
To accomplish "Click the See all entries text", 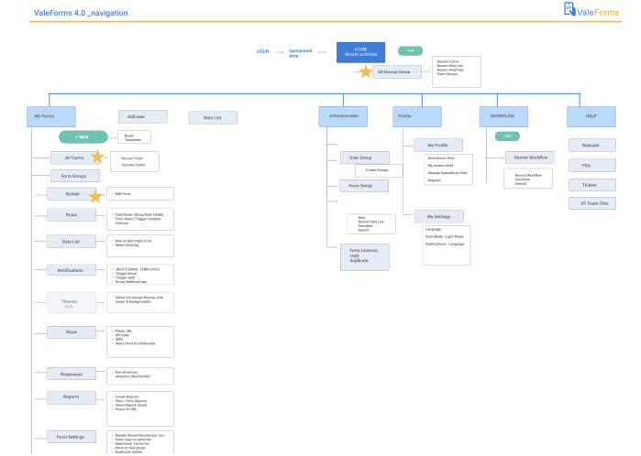I will 127,373.
